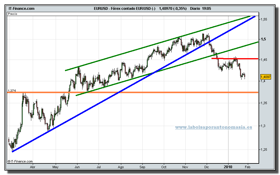Click the Jul month axis label
Screen dimensions: 280x175
click(99, 167)
